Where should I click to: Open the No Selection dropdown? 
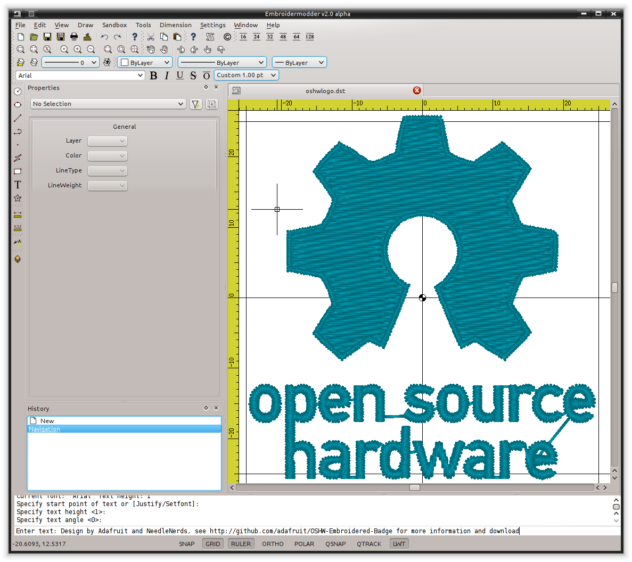108,104
